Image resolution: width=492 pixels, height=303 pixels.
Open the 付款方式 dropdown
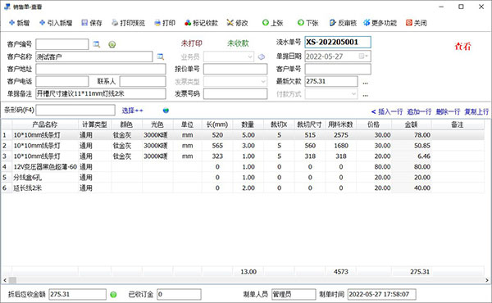point(353,93)
